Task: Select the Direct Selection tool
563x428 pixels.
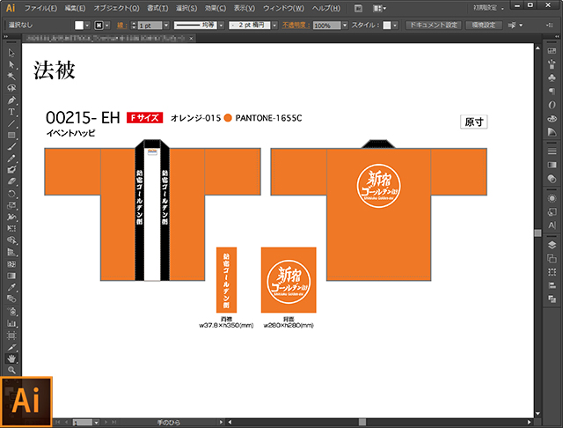Action: [11, 64]
